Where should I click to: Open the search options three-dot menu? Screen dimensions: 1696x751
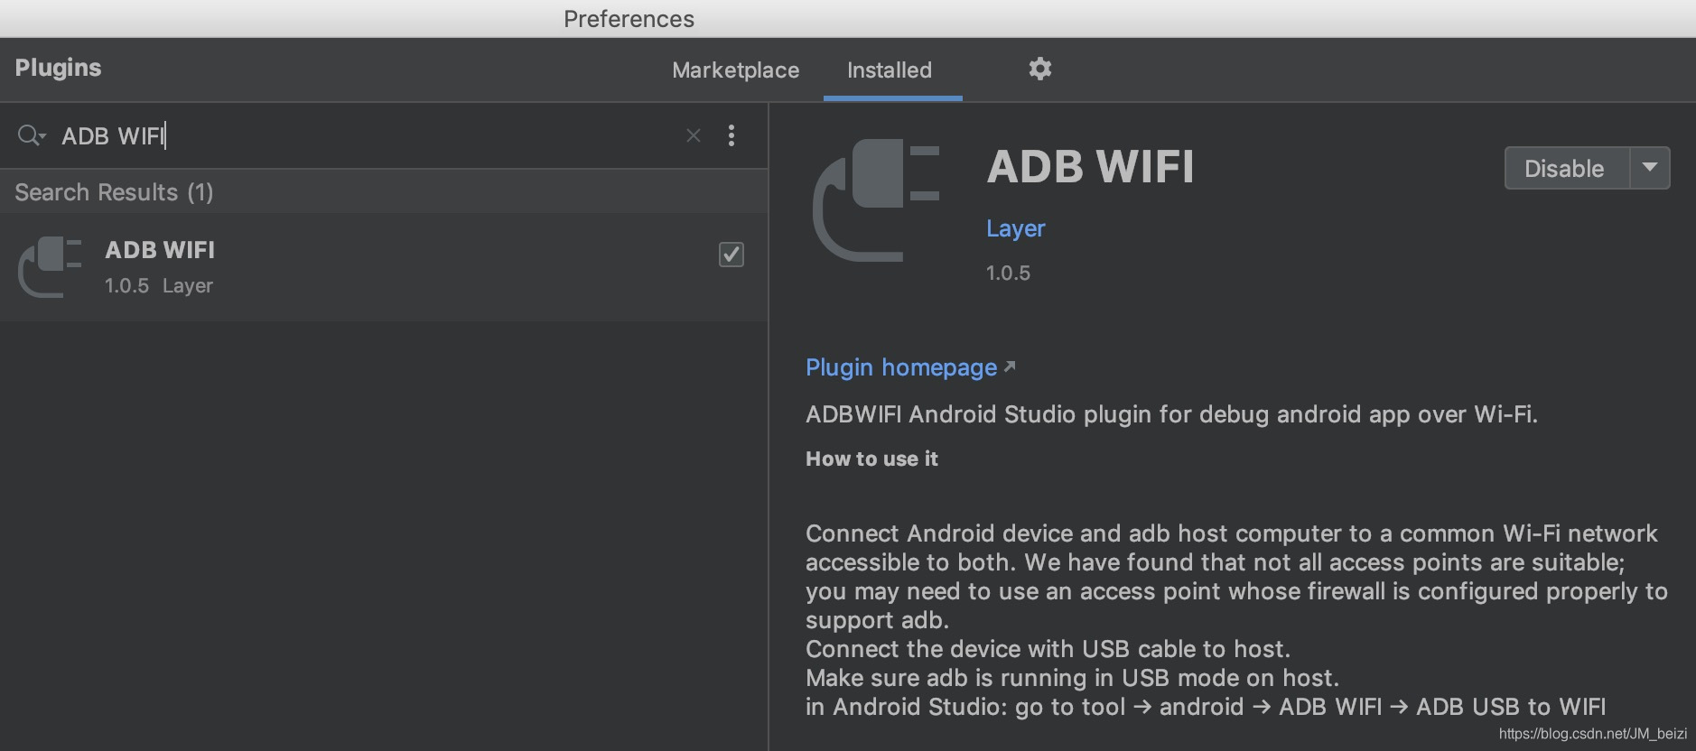[x=732, y=135]
